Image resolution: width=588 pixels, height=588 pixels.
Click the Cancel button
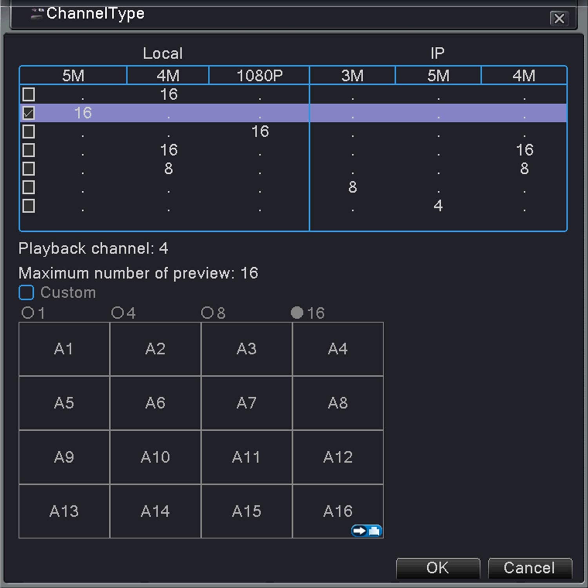pos(530,568)
